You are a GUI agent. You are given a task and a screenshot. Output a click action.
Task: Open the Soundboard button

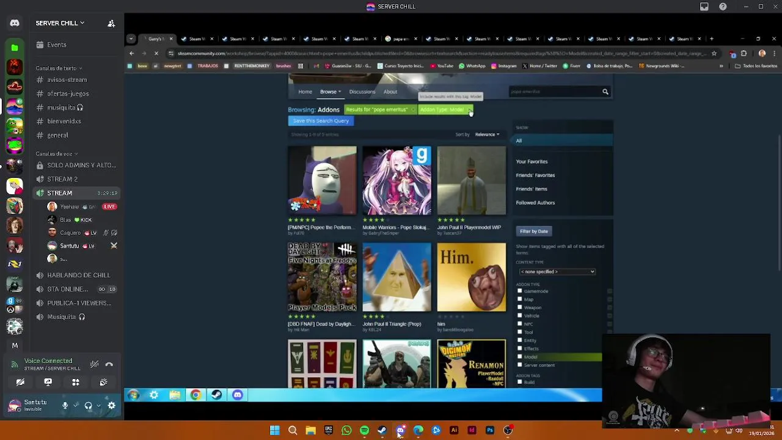coord(103,382)
